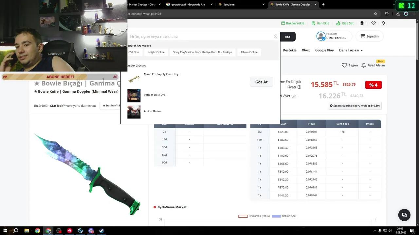This screenshot has height=235, width=419.
Task: Select the 30d period row
Action: coord(200,147)
